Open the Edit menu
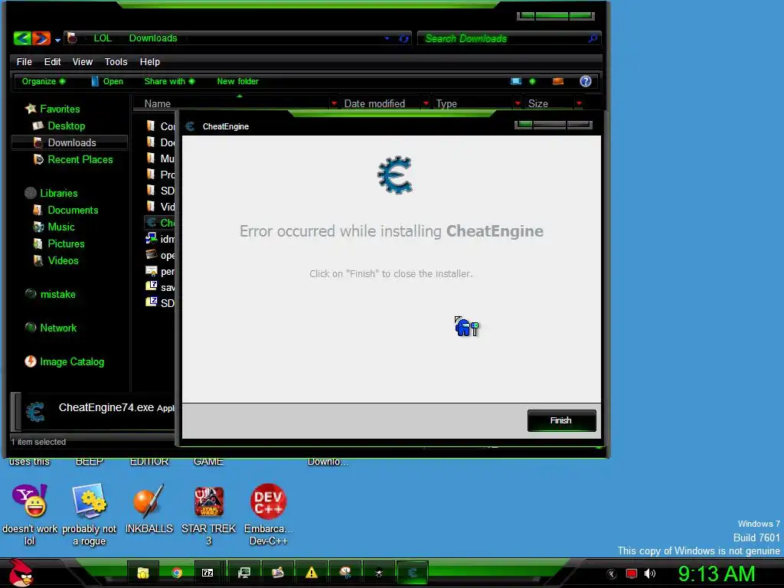The height and width of the screenshot is (588, 784). (52, 61)
